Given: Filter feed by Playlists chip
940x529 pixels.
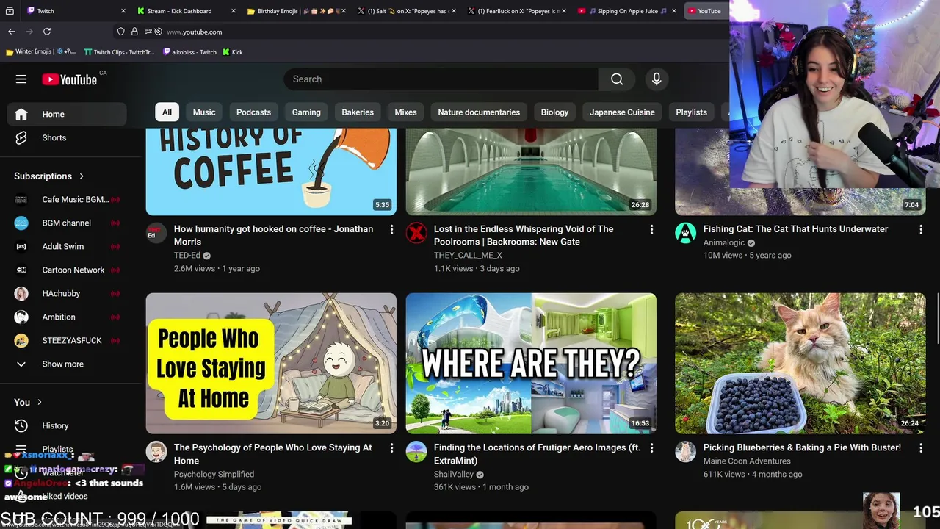Looking at the screenshot, I should point(691,112).
